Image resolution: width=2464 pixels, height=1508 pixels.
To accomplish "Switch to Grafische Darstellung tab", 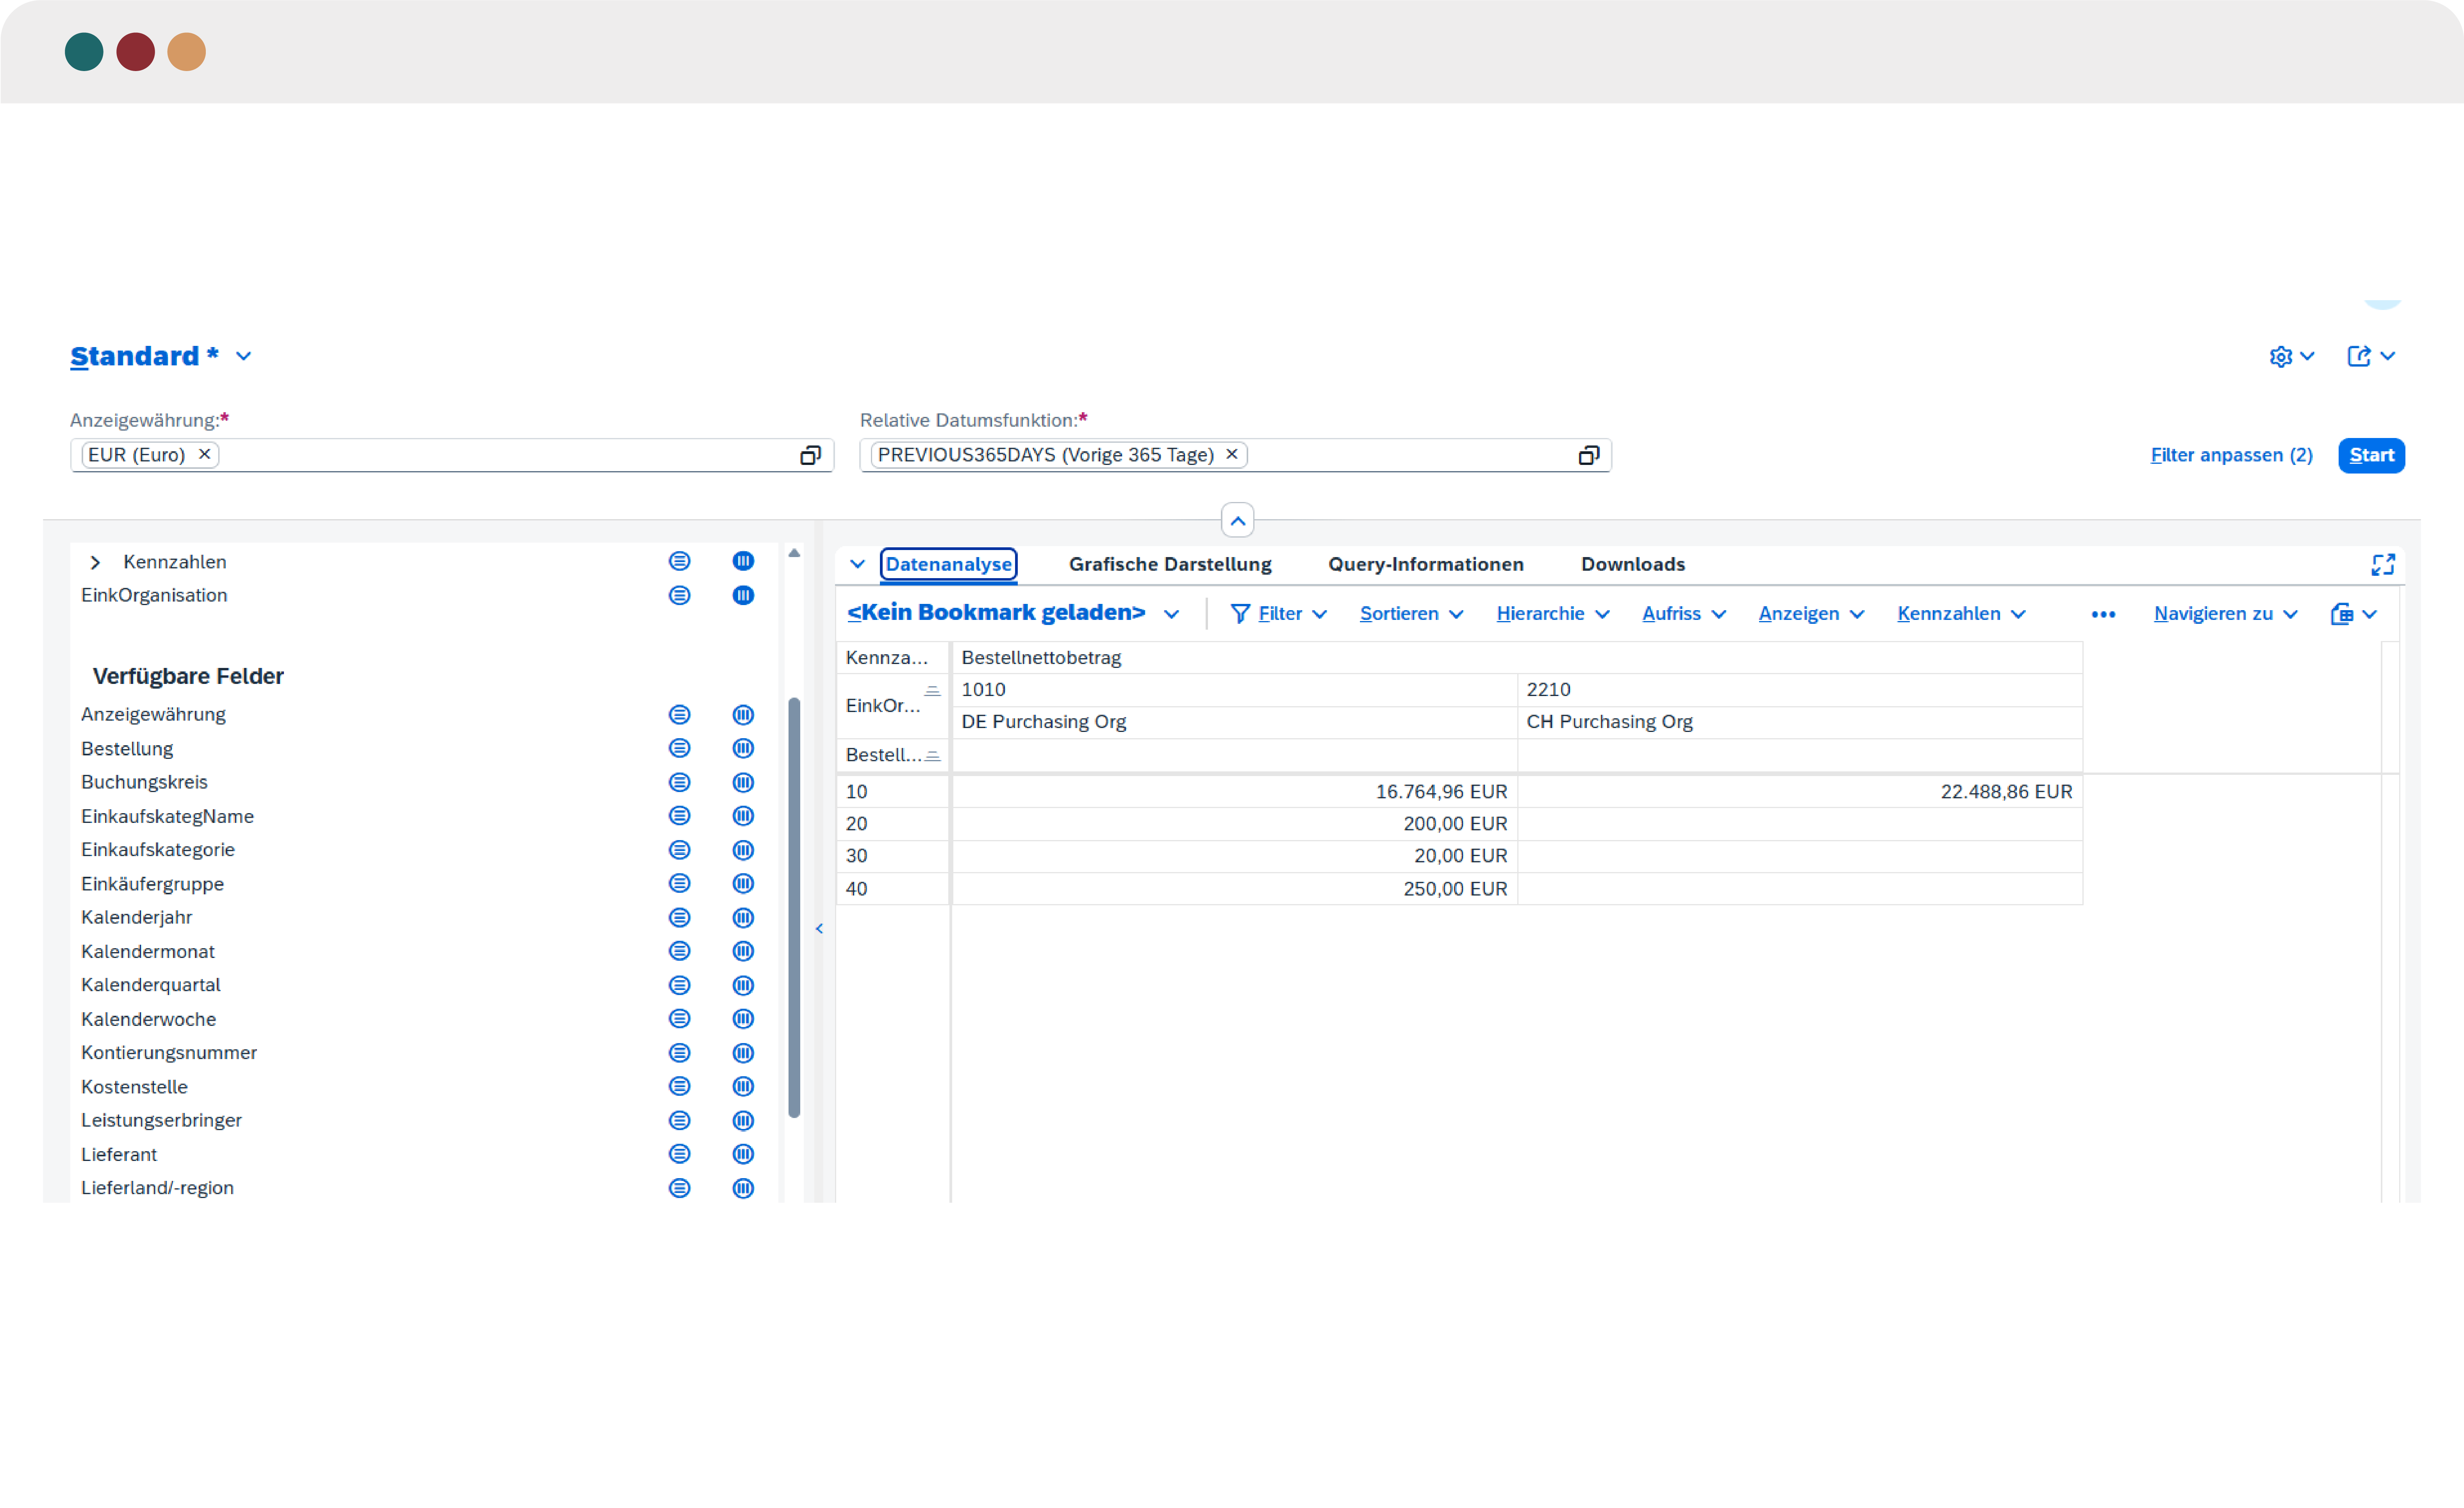I will [1170, 564].
